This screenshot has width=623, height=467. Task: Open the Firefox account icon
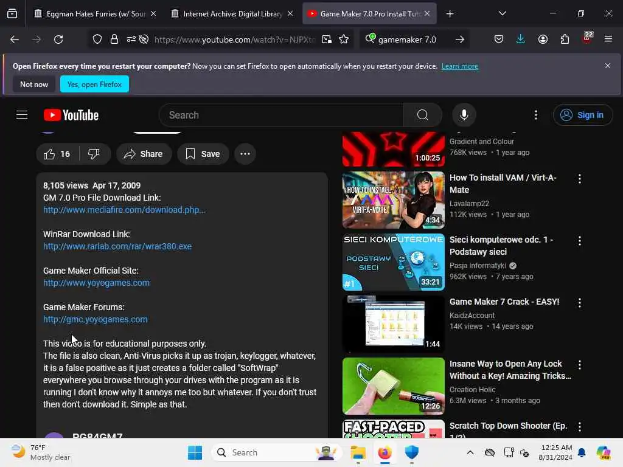coord(543,40)
